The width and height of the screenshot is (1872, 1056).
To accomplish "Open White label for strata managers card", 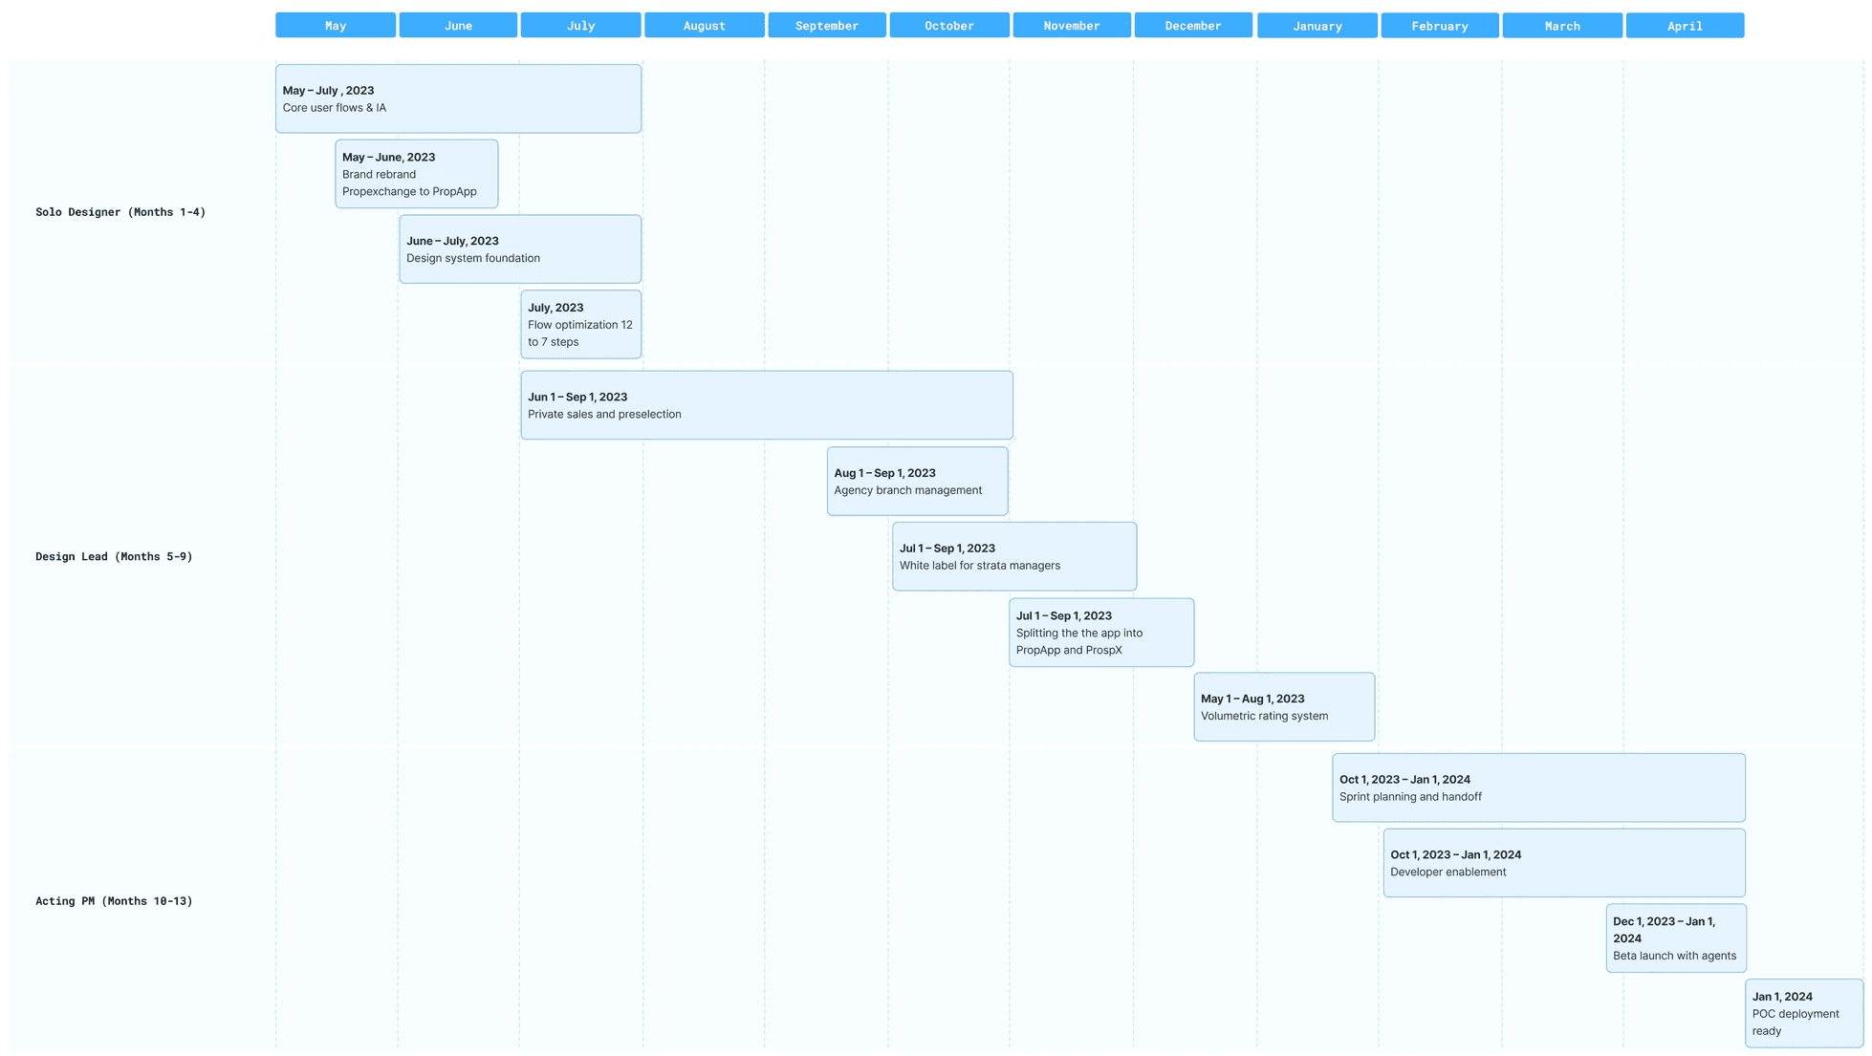I will tap(1013, 556).
